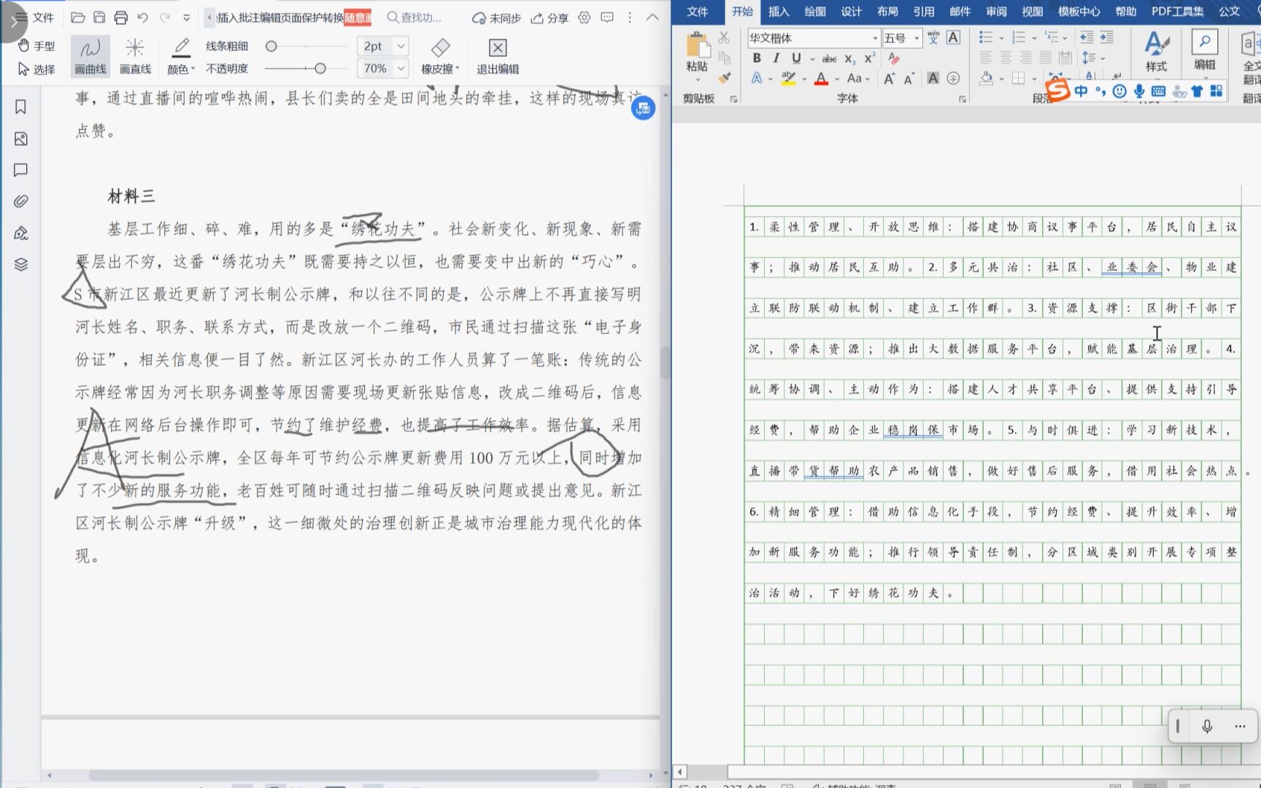Activate the 画曲线 curve drawing tool
This screenshot has height=788, width=1261.
click(90, 56)
